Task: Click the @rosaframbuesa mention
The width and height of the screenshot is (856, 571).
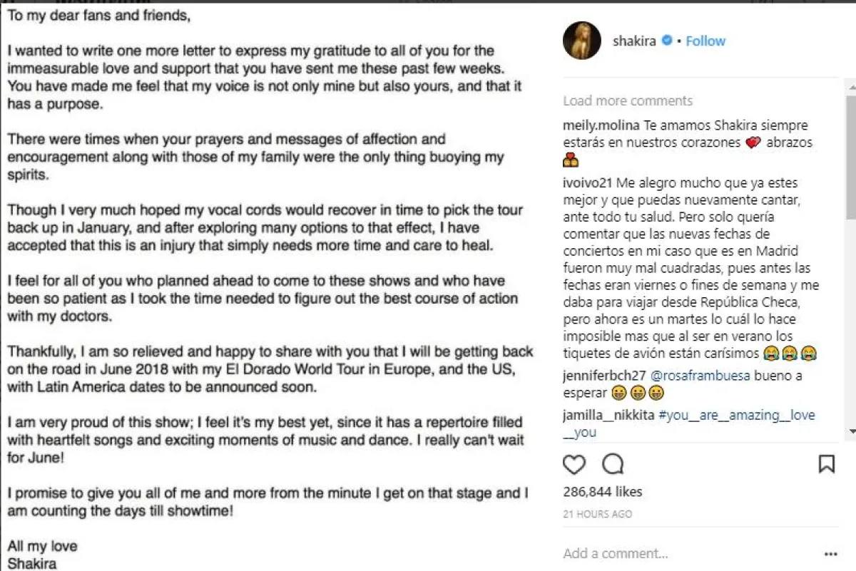Action: 690,375
